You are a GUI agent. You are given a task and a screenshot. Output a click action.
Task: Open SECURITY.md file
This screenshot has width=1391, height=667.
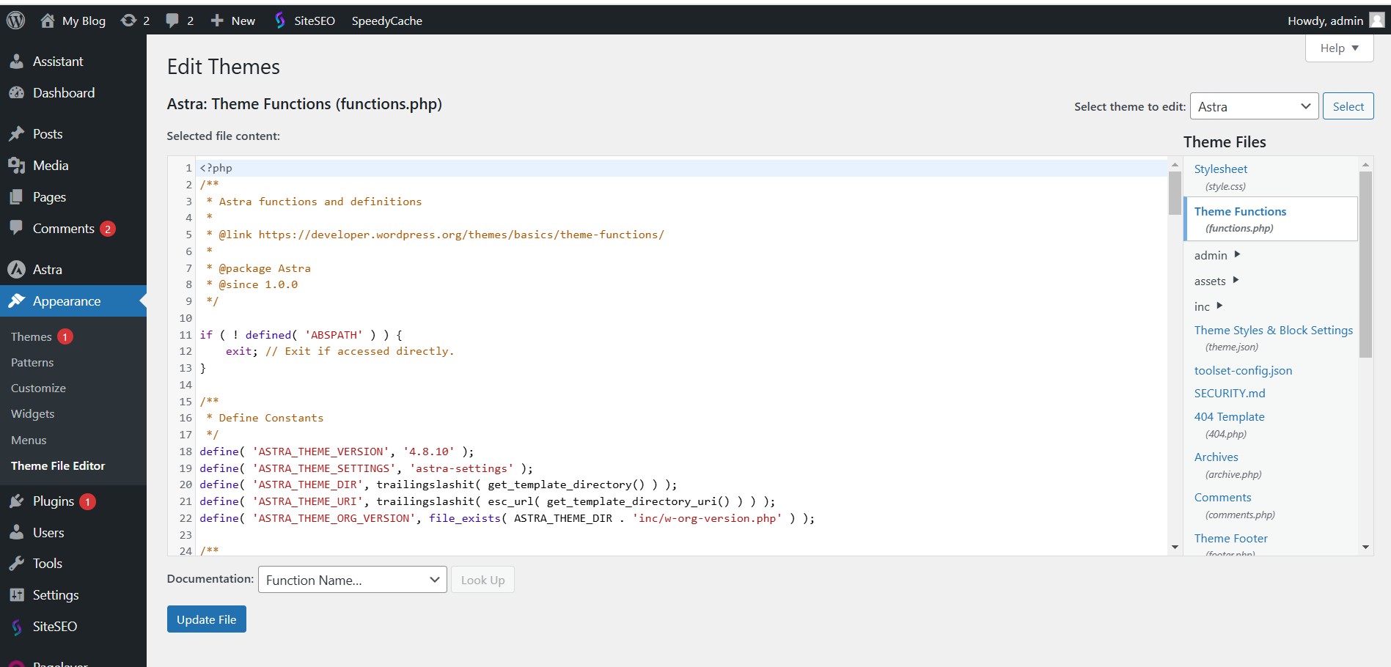coord(1230,394)
